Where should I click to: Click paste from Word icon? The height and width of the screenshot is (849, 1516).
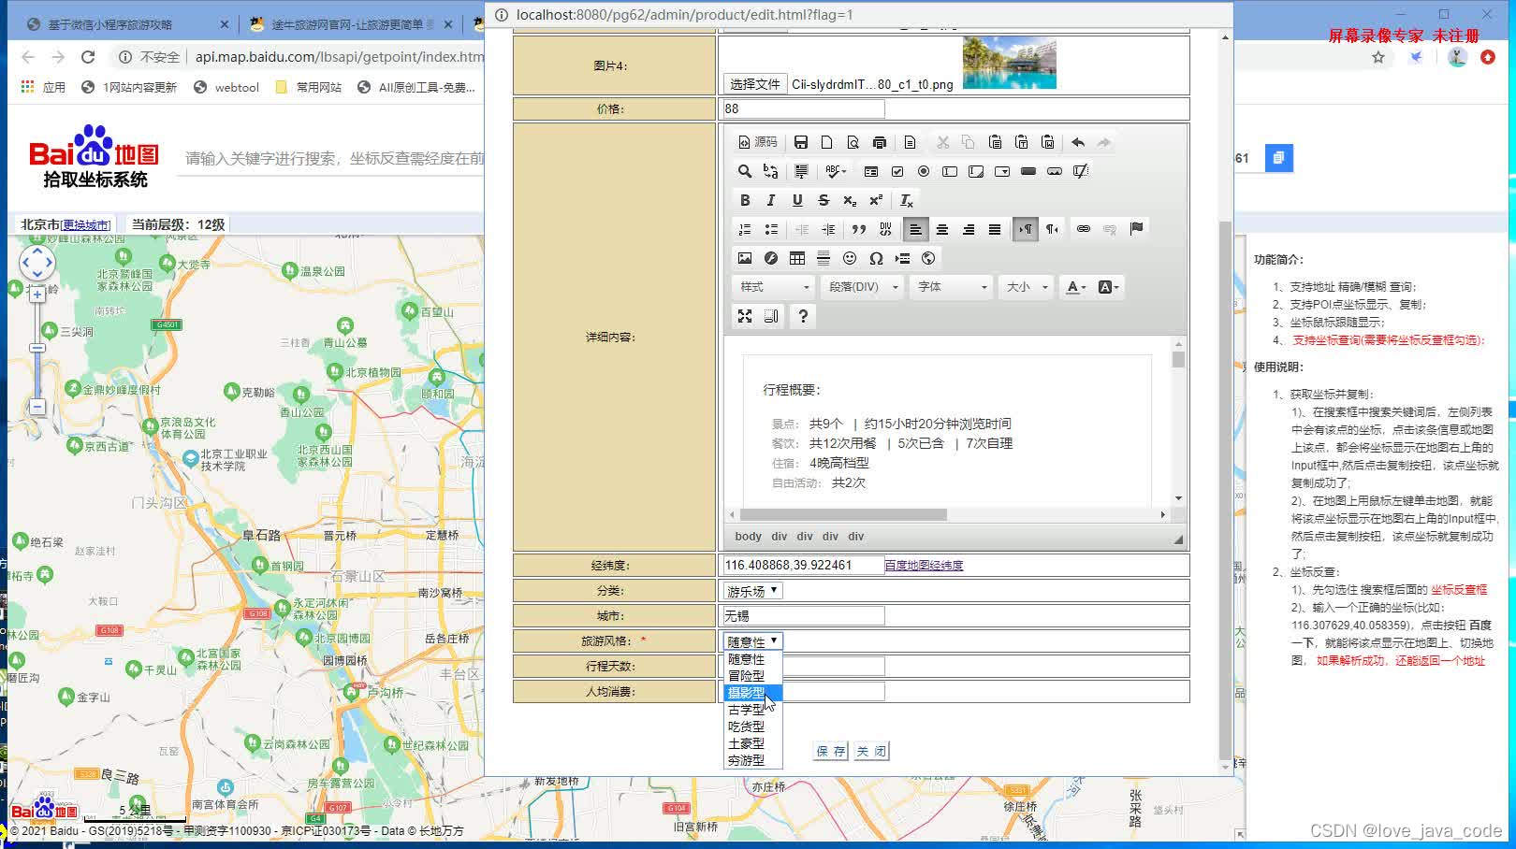[1047, 142]
